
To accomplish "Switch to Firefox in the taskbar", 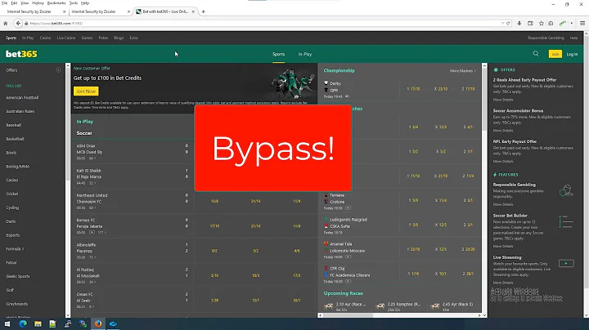I will pos(98,323).
